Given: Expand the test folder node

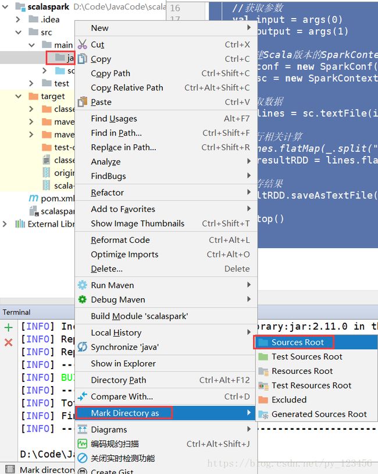Looking at the screenshot, I should click(31, 83).
